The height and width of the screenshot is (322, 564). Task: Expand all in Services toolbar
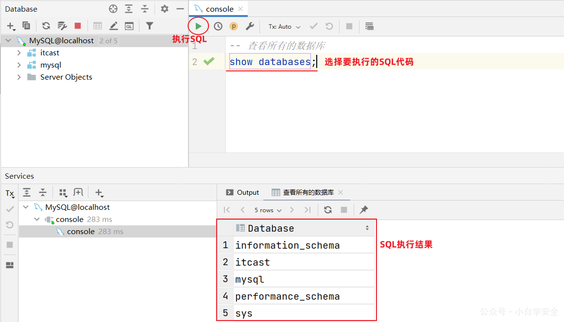[27, 192]
